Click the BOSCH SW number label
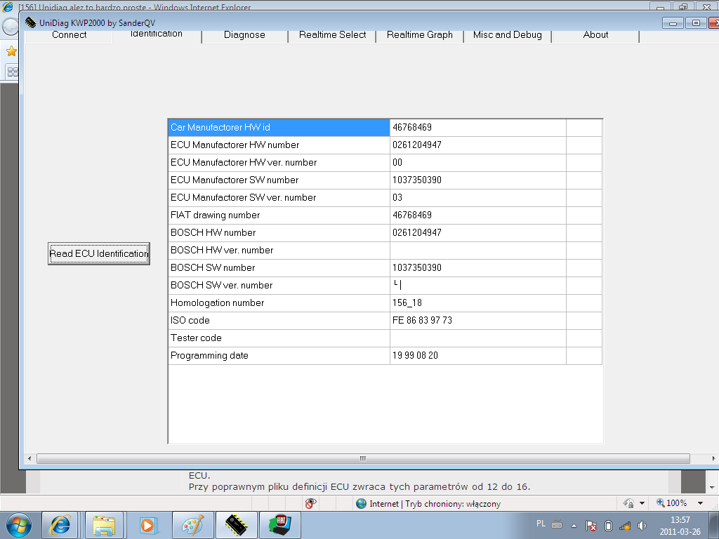 [213, 267]
